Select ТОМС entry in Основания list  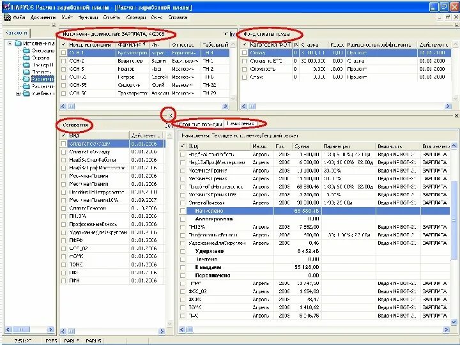coord(112,264)
